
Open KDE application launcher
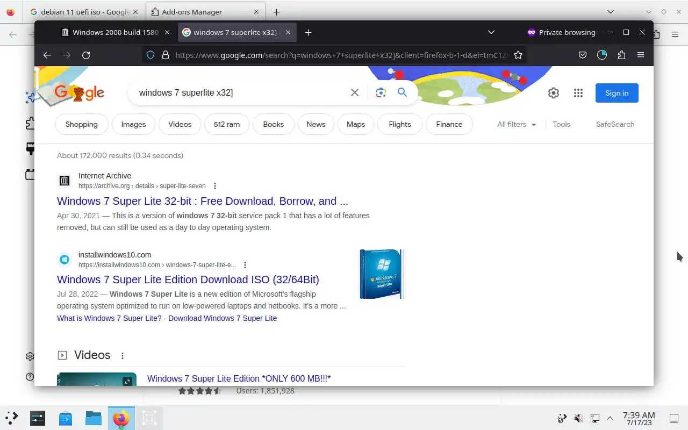coord(12,418)
